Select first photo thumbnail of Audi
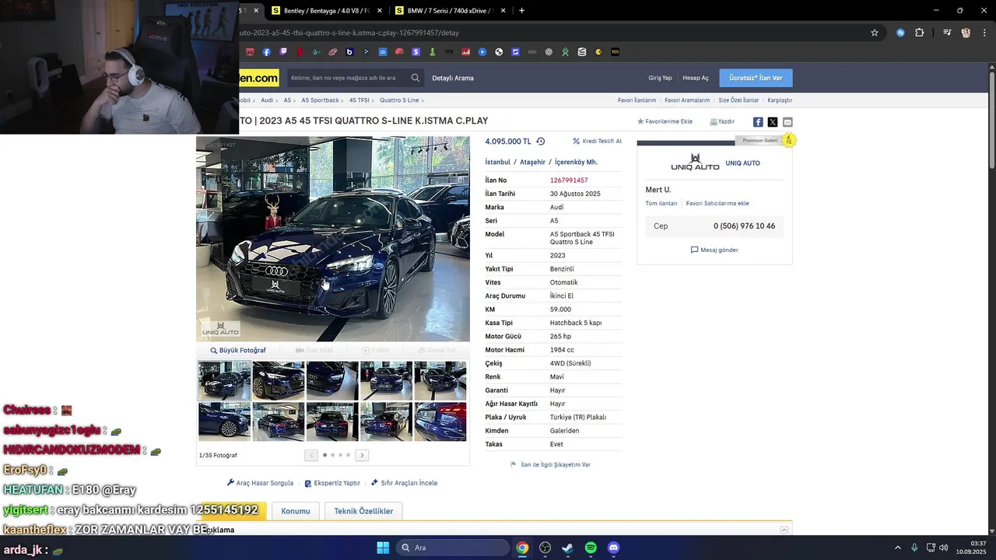Image resolution: width=996 pixels, height=560 pixels. coord(224,380)
